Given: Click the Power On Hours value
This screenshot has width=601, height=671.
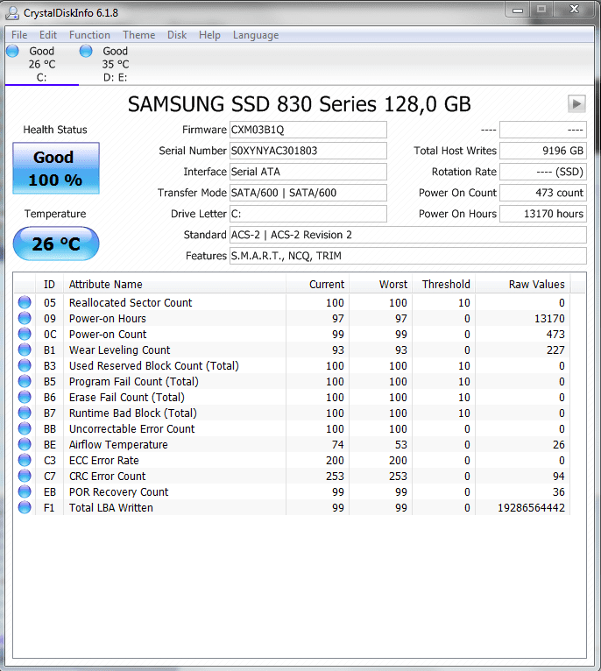Looking at the screenshot, I should 543,214.
